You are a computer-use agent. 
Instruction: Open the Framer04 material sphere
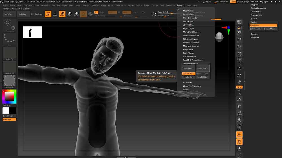click(10, 82)
